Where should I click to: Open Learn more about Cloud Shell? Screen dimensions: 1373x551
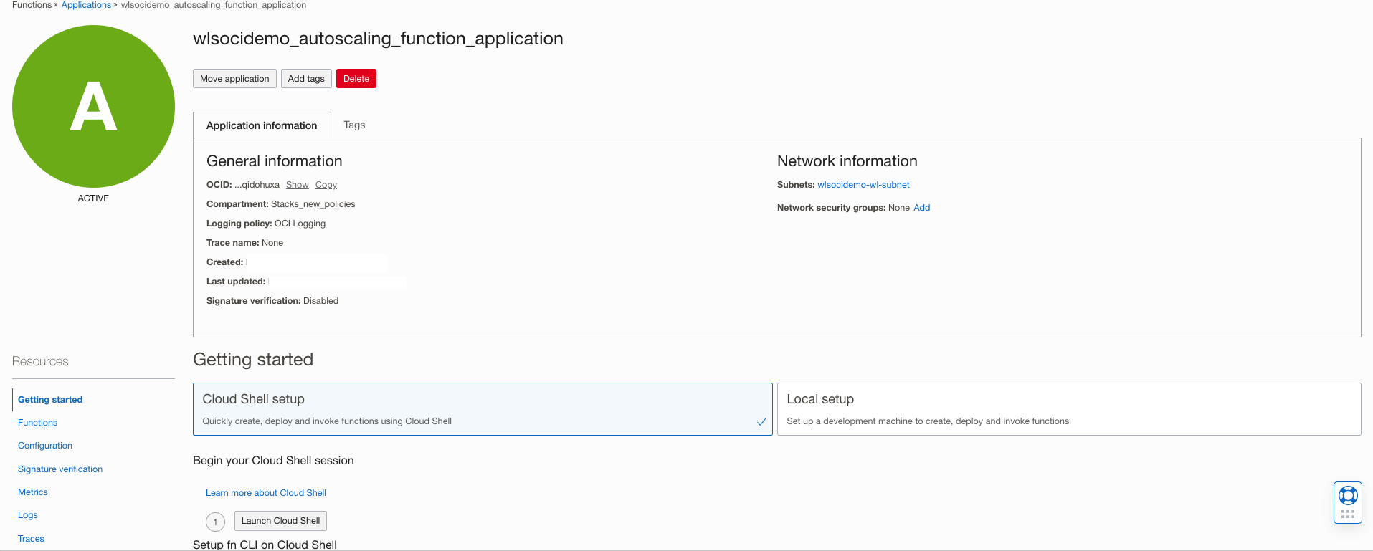[x=266, y=493]
